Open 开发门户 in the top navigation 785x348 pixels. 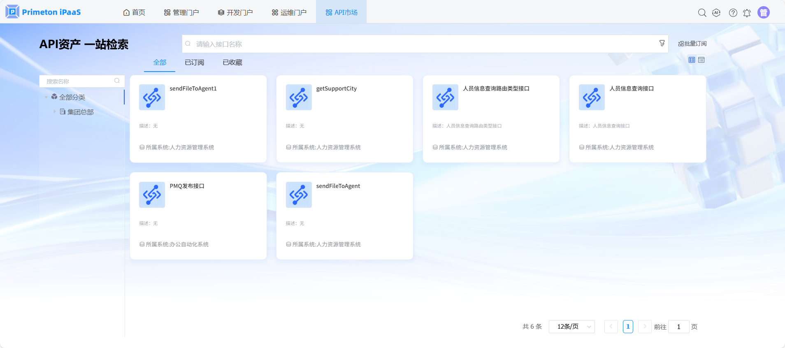pyautogui.click(x=235, y=12)
